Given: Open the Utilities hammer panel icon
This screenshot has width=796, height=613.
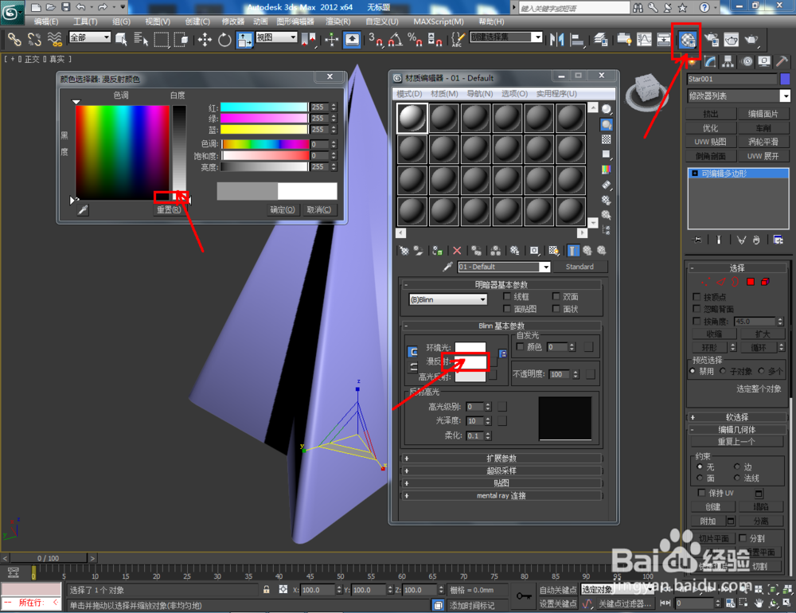Looking at the screenshot, I should tap(782, 62).
